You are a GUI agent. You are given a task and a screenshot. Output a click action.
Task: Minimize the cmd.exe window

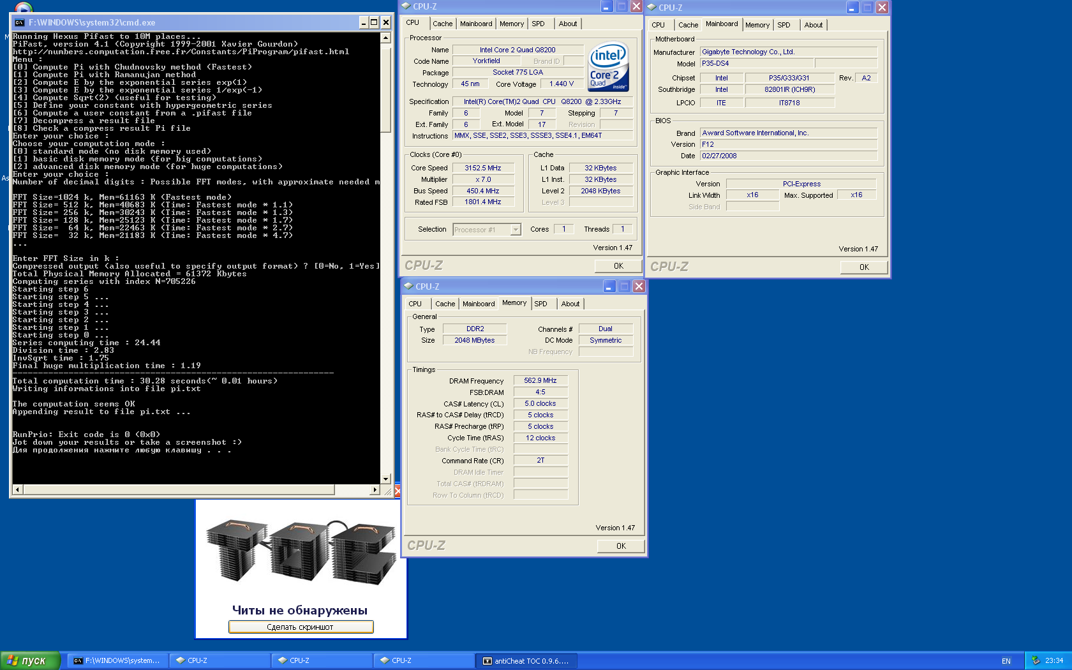[363, 22]
